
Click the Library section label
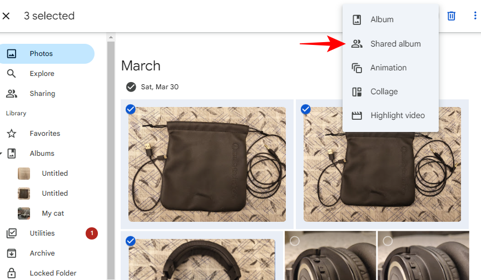click(16, 114)
